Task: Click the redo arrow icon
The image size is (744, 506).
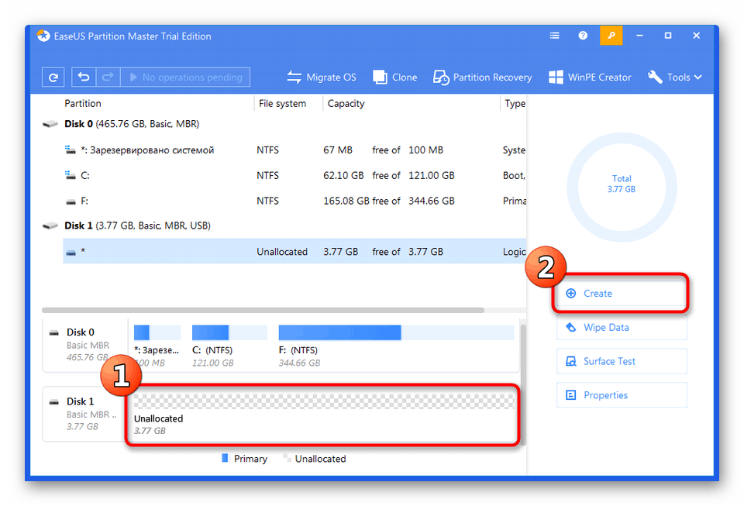Action: [108, 77]
